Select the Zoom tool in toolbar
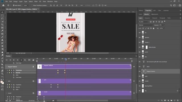This screenshot has height=102, width=182. point(2,74)
